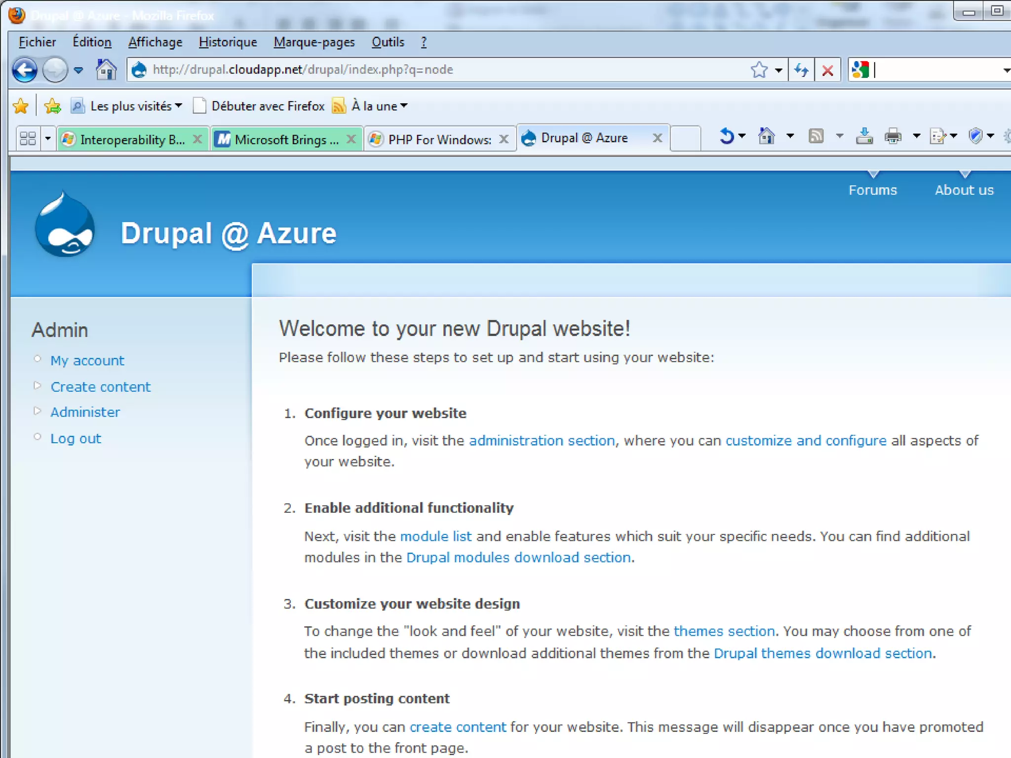Follow the customize and configure link
The width and height of the screenshot is (1011, 758).
[x=806, y=440]
